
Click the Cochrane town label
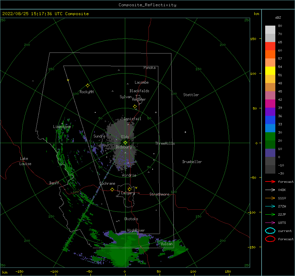pyautogui.click(x=107, y=183)
